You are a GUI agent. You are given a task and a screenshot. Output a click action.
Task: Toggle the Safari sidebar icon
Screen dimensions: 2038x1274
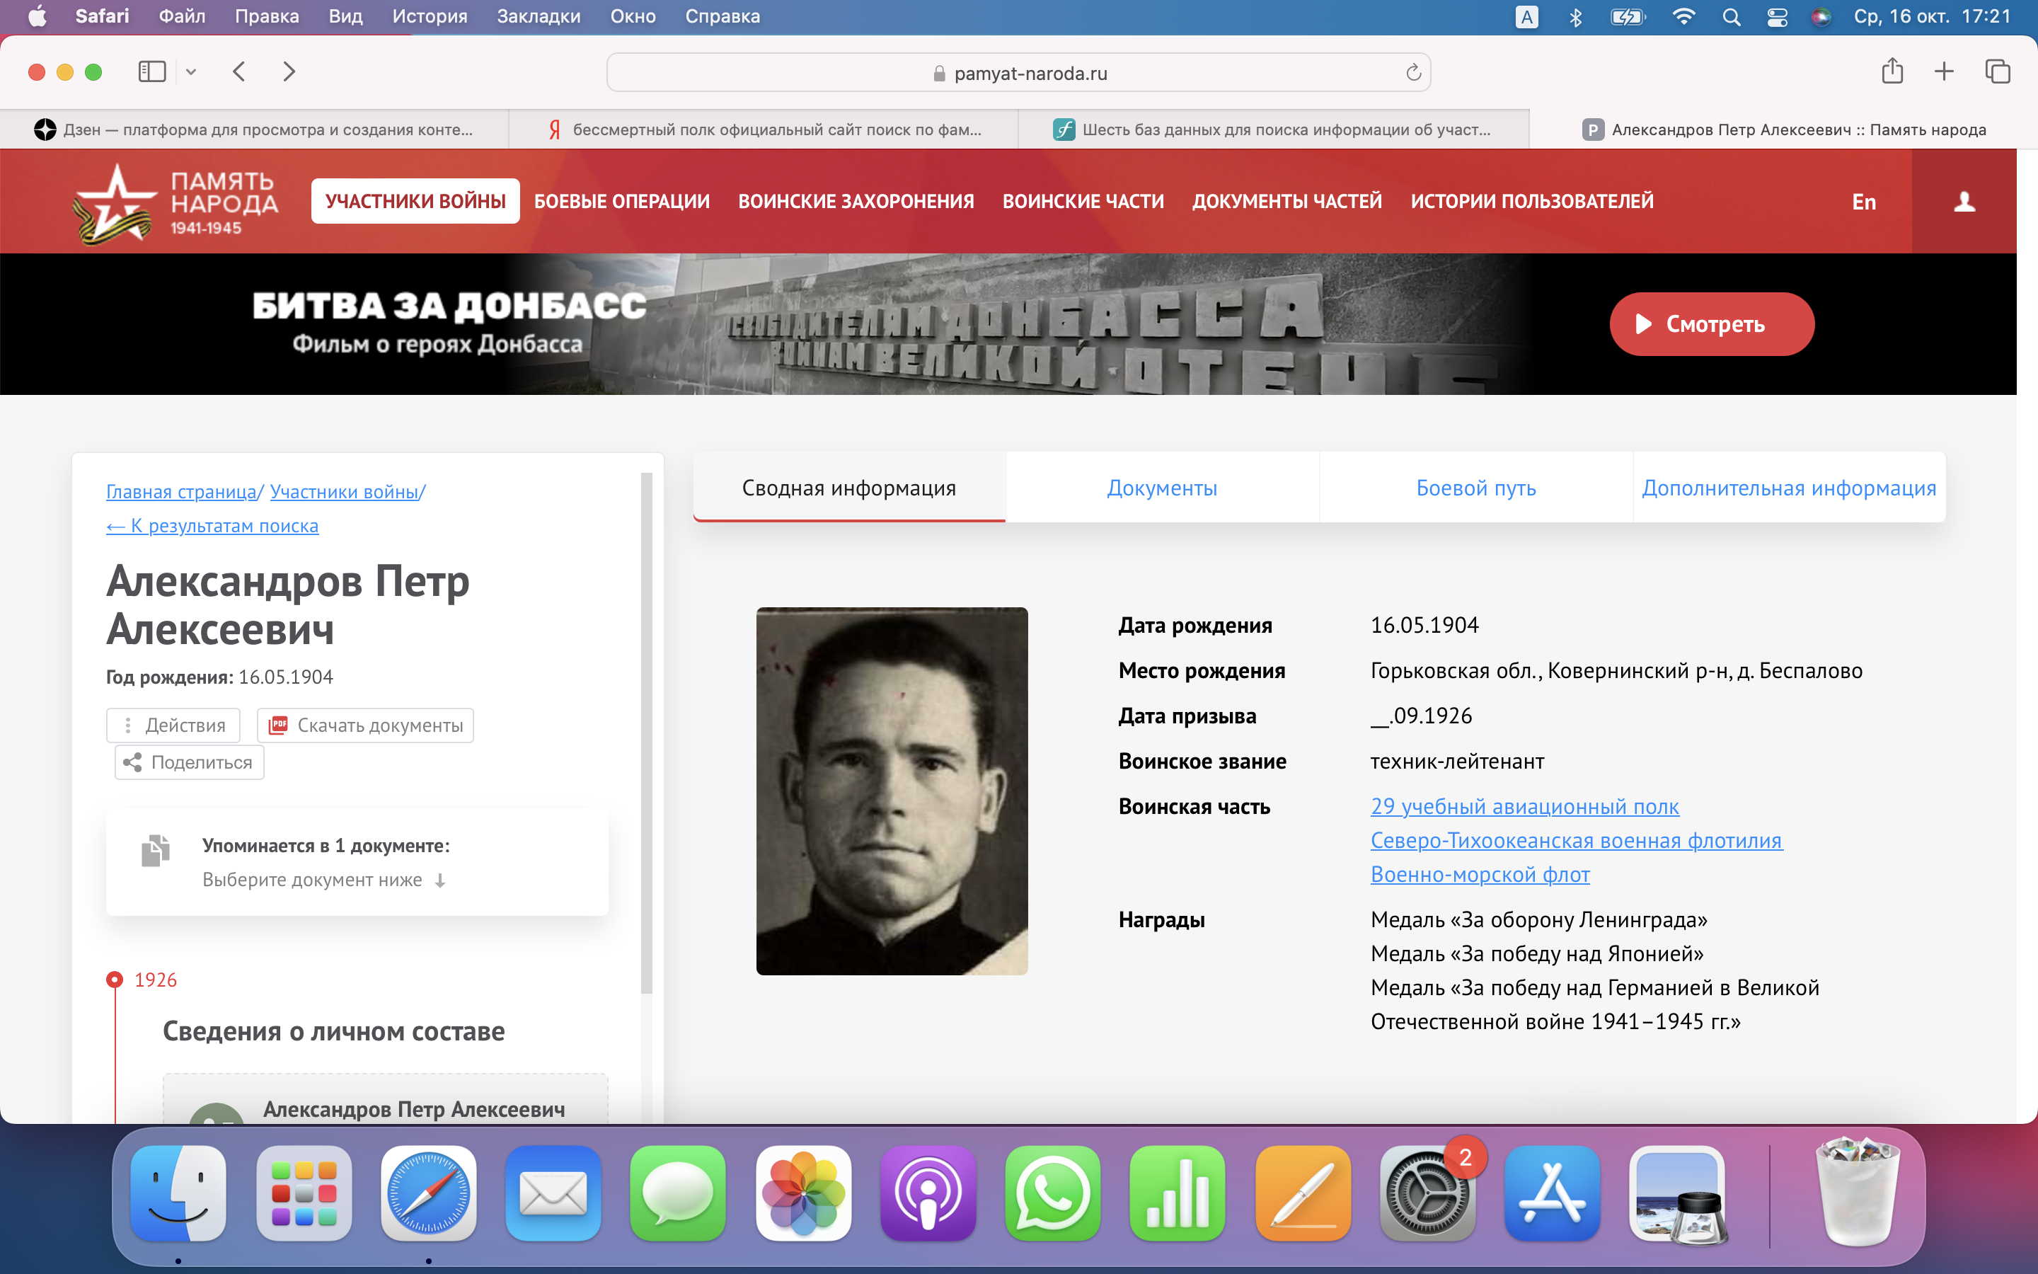[152, 71]
